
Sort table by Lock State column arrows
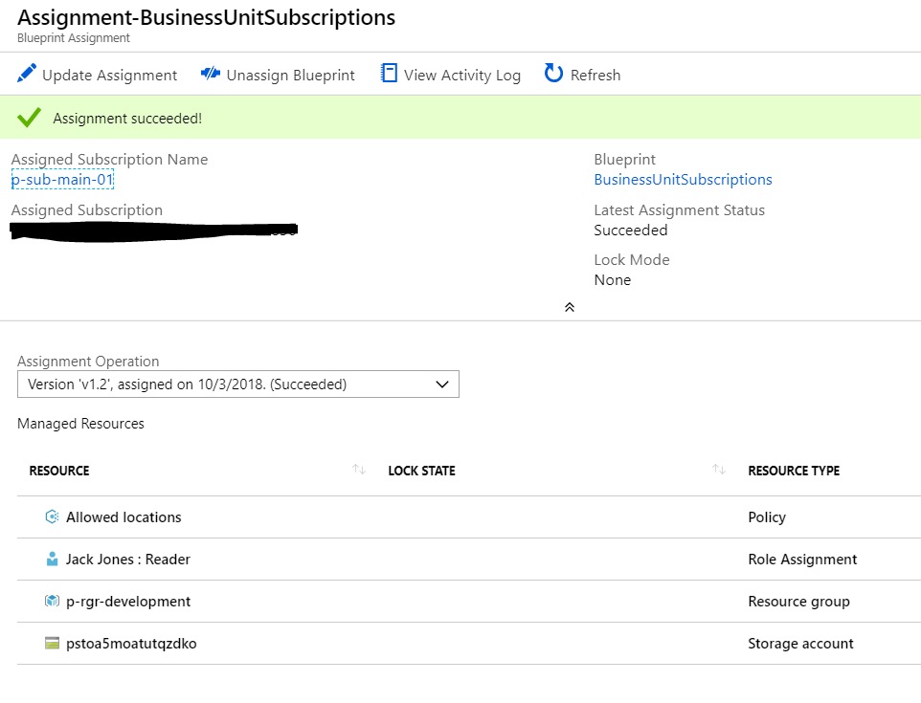[x=718, y=470]
